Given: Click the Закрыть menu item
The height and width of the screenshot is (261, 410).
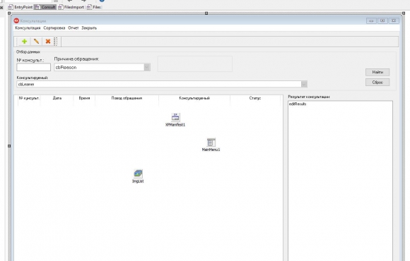Looking at the screenshot, I should pyautogui.click(x=89, y=28).
